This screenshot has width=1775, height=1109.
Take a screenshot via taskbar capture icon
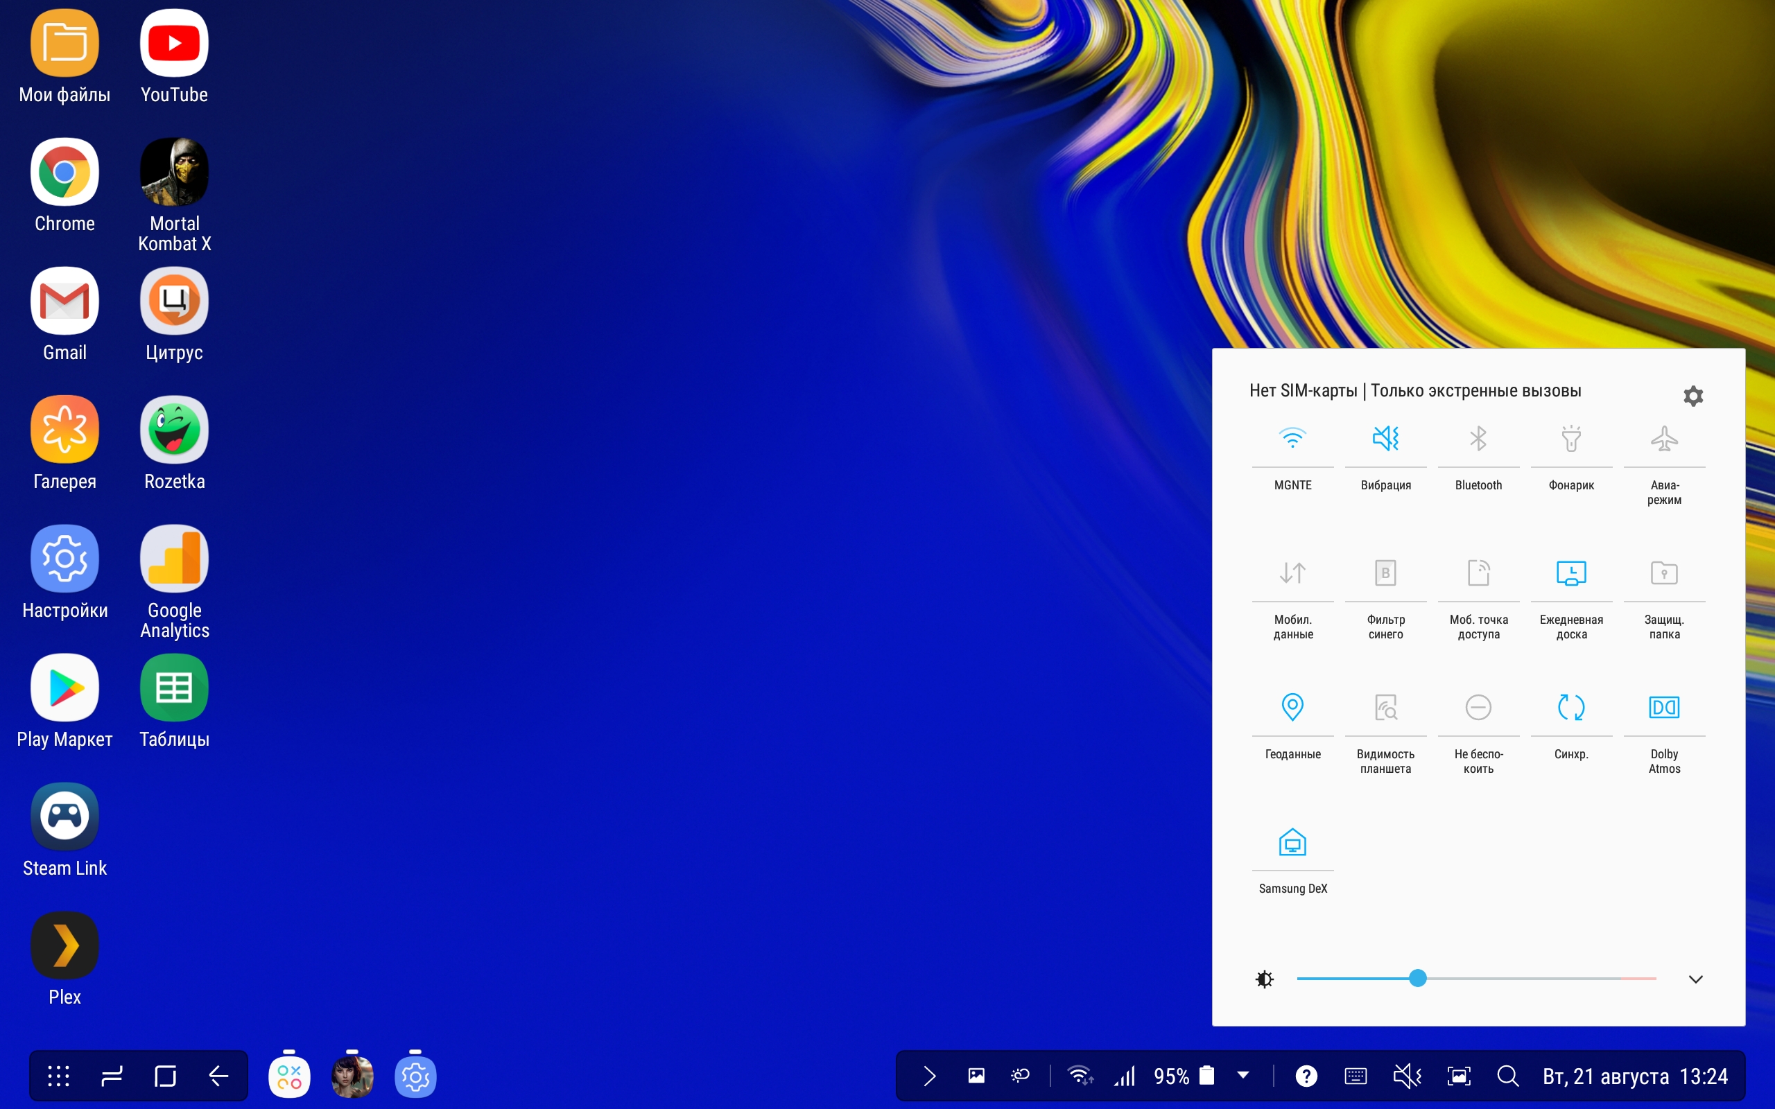1458,1076
